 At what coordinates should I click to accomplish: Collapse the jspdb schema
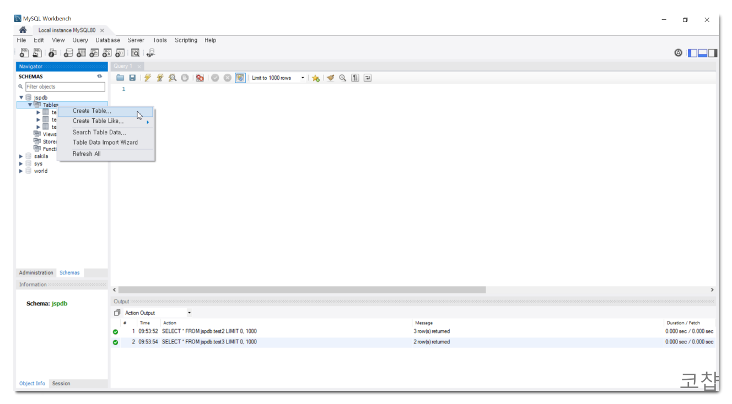[x=21, y=97]
